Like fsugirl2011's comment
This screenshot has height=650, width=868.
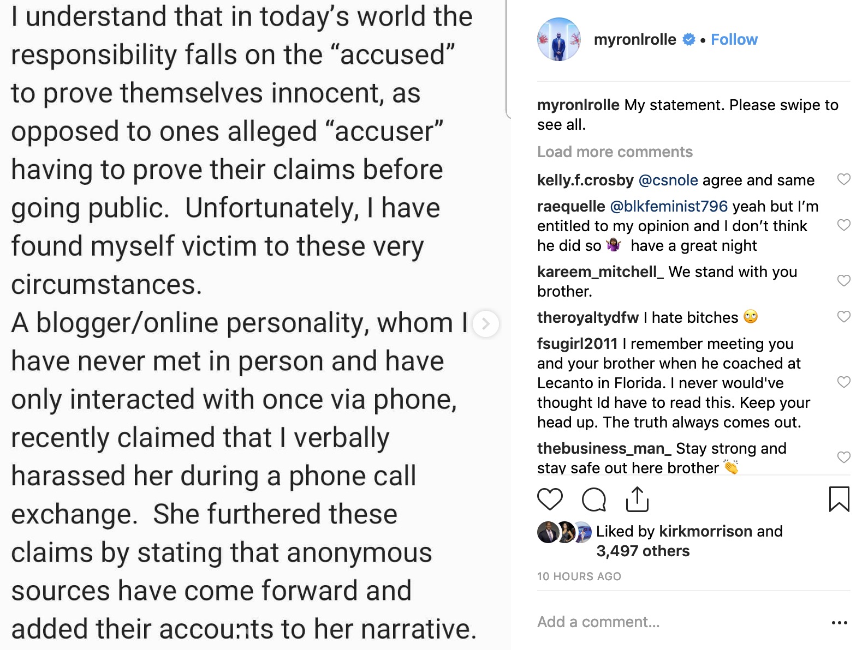843,382
